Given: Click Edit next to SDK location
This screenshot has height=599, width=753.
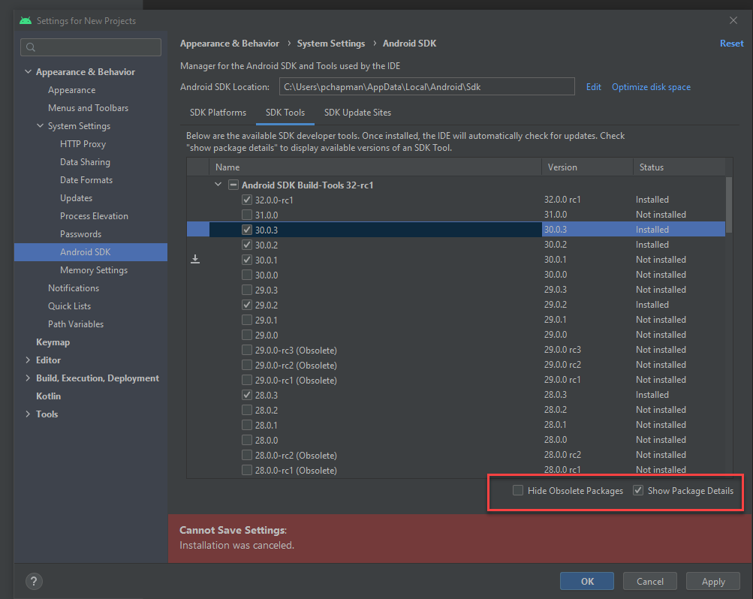Looking at the screenshot, I should 594,87.
